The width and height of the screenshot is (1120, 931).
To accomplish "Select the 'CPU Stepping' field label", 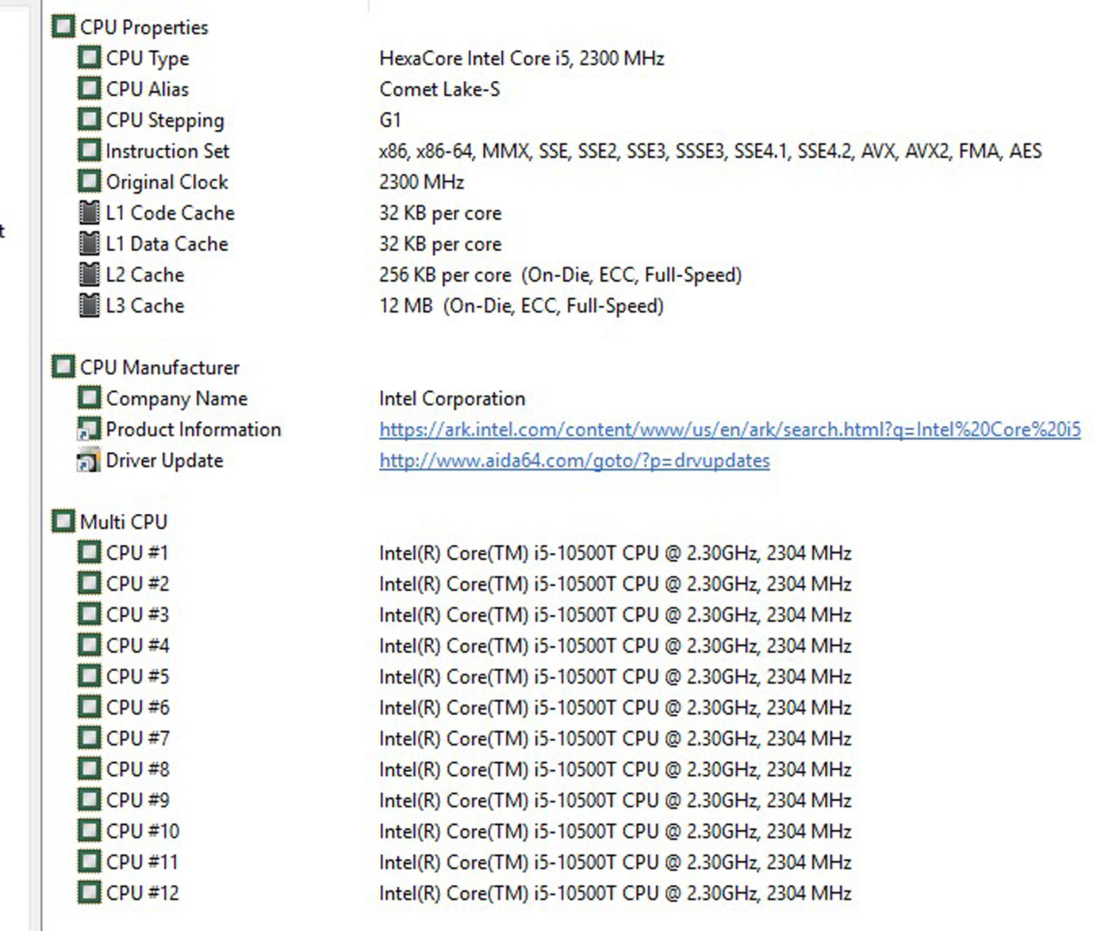I will (165, 121).
